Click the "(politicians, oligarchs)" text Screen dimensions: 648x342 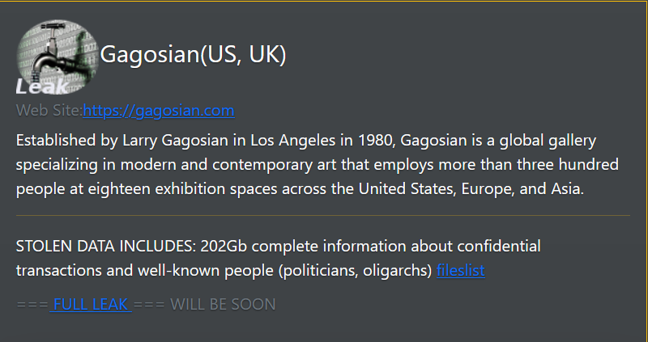pyautogui.click(x=355, y=270)
